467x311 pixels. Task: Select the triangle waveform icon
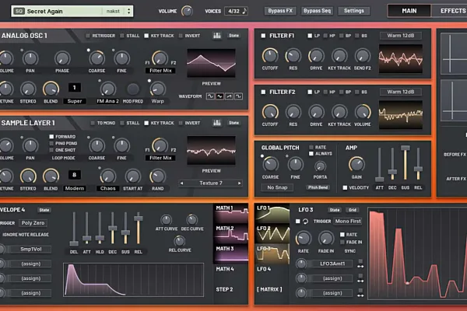pos(219,96)
